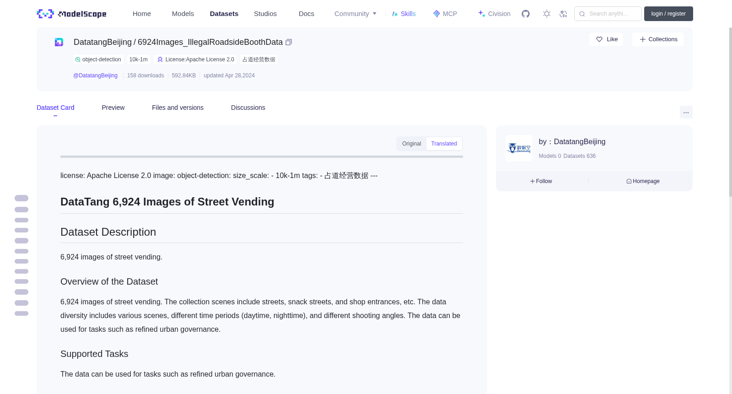Click the '6,924 images of street vending.' line
The width and height of the screenshot is (732, 394).
click(x=112, y=257)
